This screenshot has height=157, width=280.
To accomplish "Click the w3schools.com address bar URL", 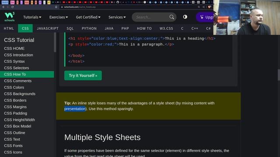I will click(80, 7).
